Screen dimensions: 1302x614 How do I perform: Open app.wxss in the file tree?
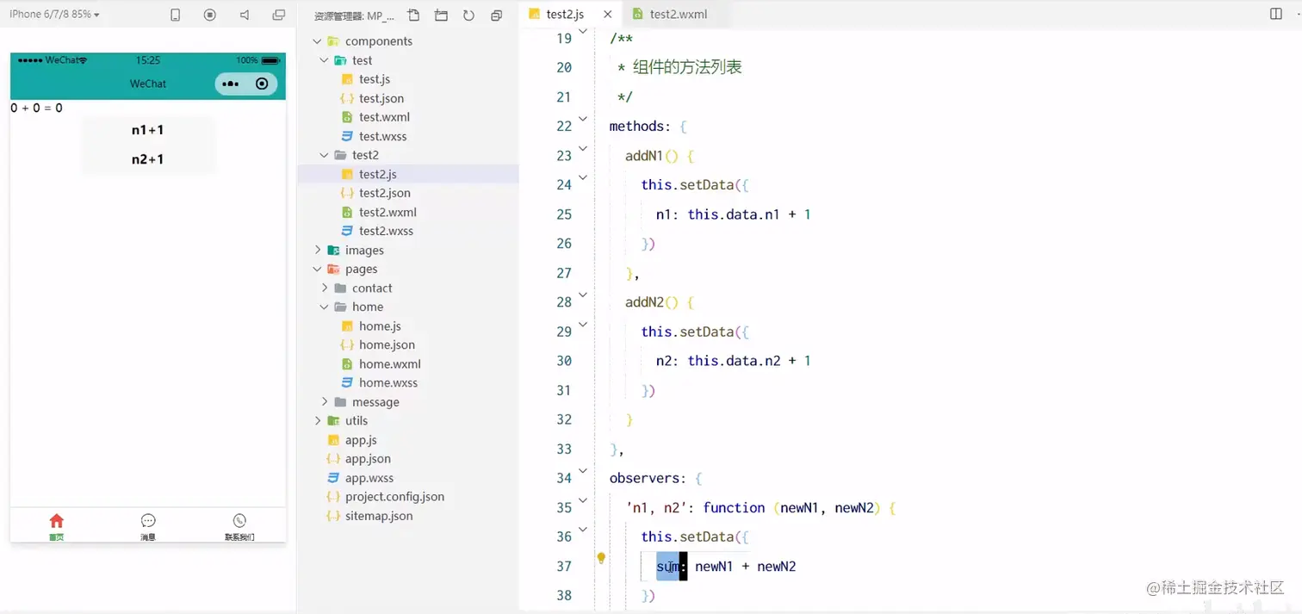pos(369,478)
